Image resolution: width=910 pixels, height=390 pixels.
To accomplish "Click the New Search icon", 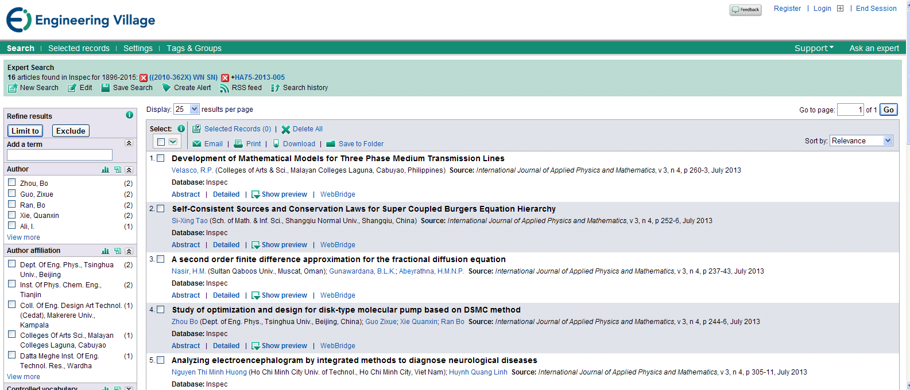I will pos(13,88).
